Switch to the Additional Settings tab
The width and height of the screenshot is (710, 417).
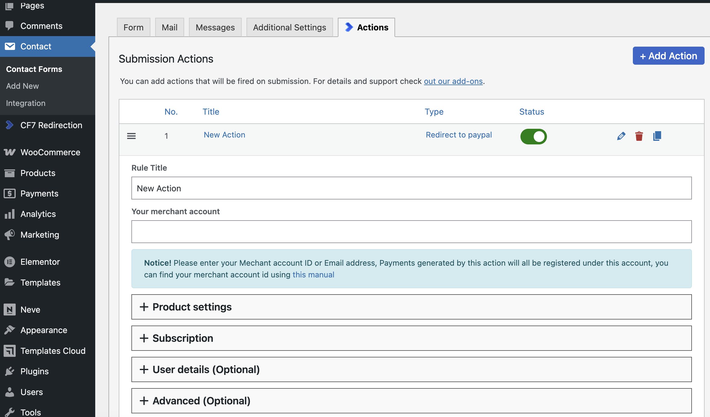pos(289,27)
